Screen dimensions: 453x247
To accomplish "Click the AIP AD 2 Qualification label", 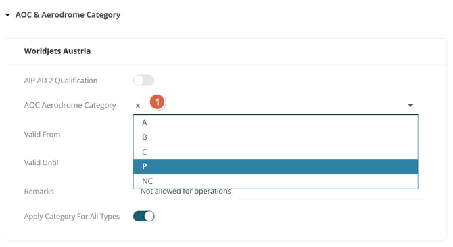I will pos(61,81).
